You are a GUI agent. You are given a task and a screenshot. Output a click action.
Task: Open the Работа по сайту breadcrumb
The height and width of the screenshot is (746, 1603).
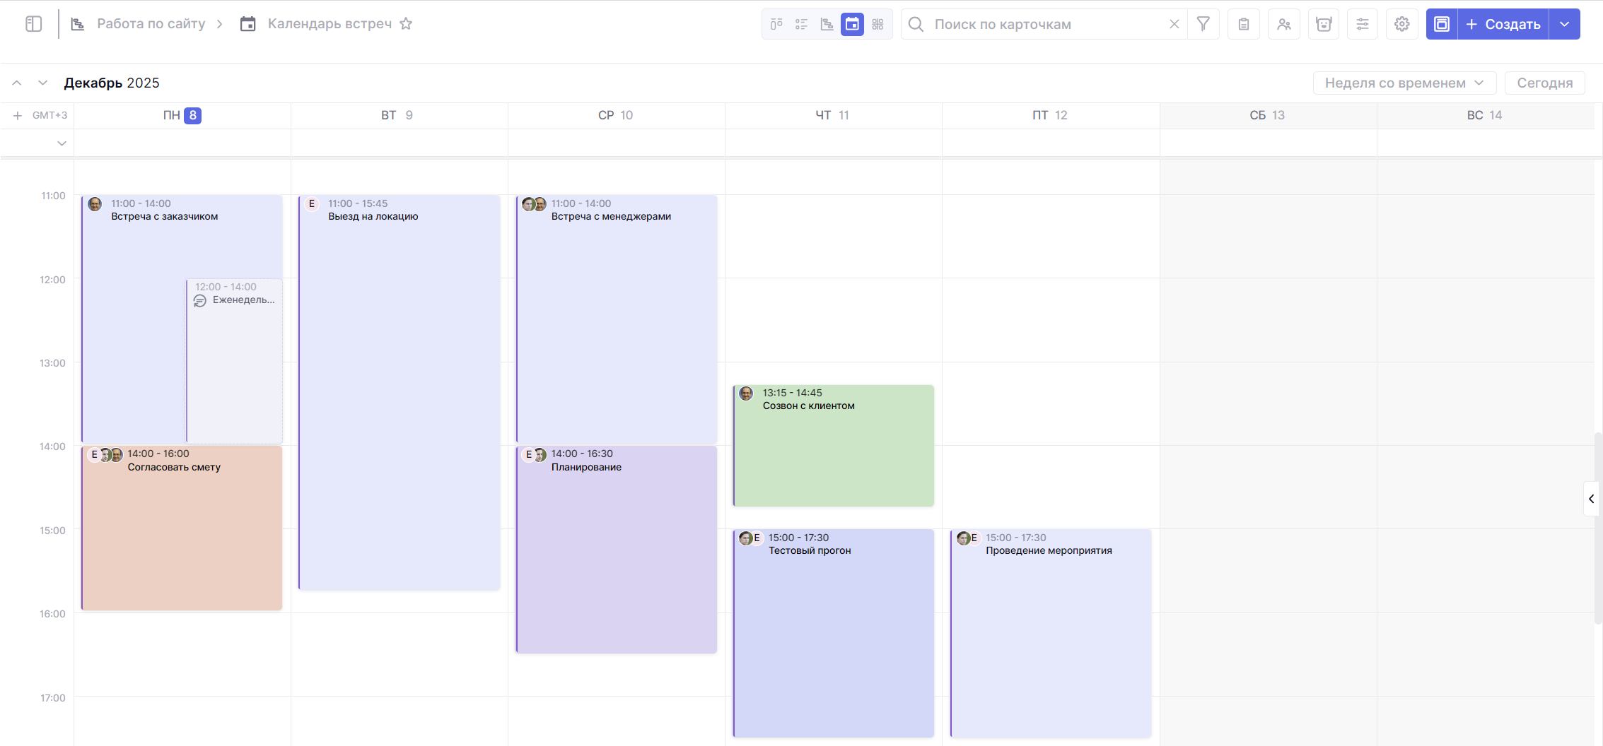point(151,24)
